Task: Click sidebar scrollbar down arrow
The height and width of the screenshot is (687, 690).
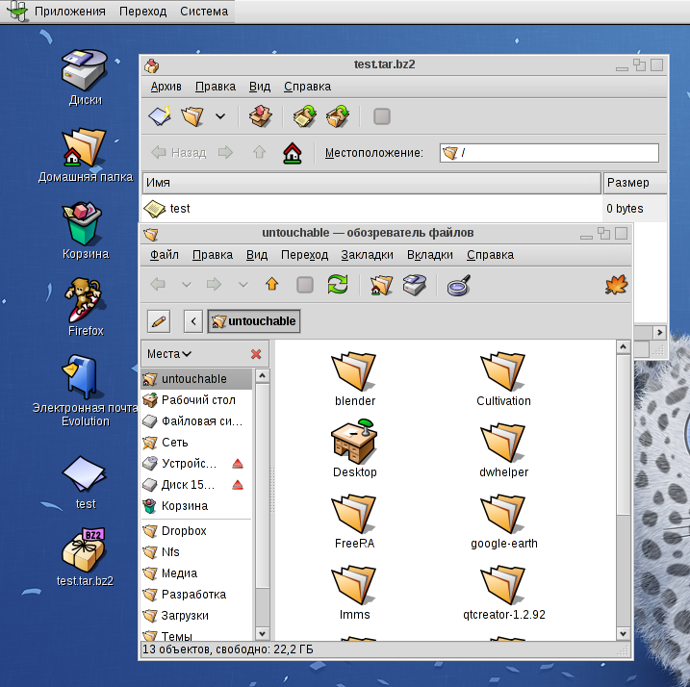Action: point(263,634)
